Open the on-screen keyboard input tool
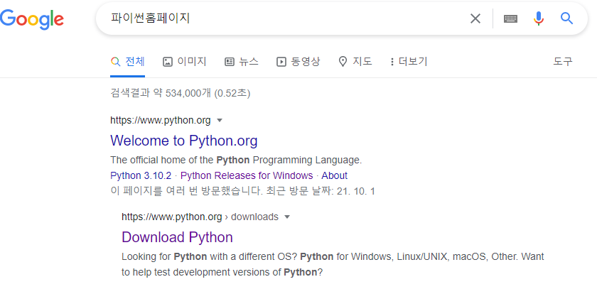Image resolution: width=597 pixels, height=294 pixels. [x=510, y=18]
